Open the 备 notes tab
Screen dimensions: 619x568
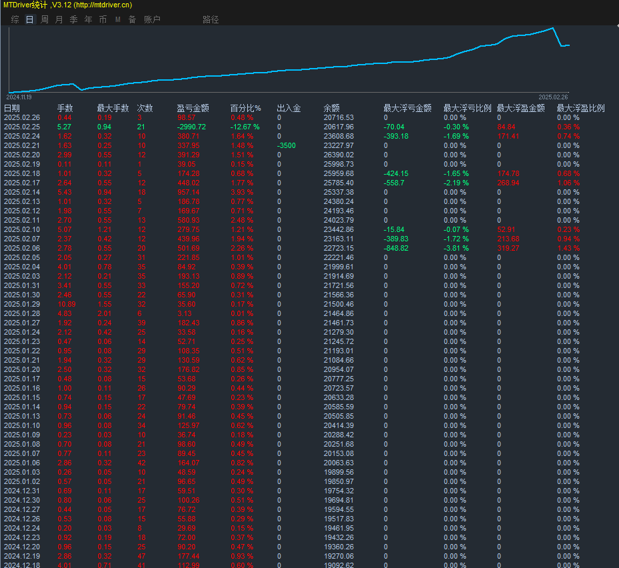132,19
